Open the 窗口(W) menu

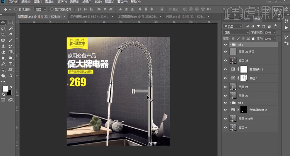tap(122, 2)
